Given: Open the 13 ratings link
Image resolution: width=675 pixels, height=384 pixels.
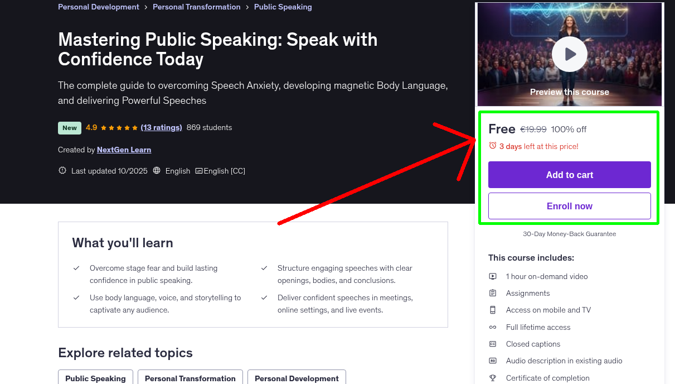Looking at the screenshot, I should coord(161,127).
